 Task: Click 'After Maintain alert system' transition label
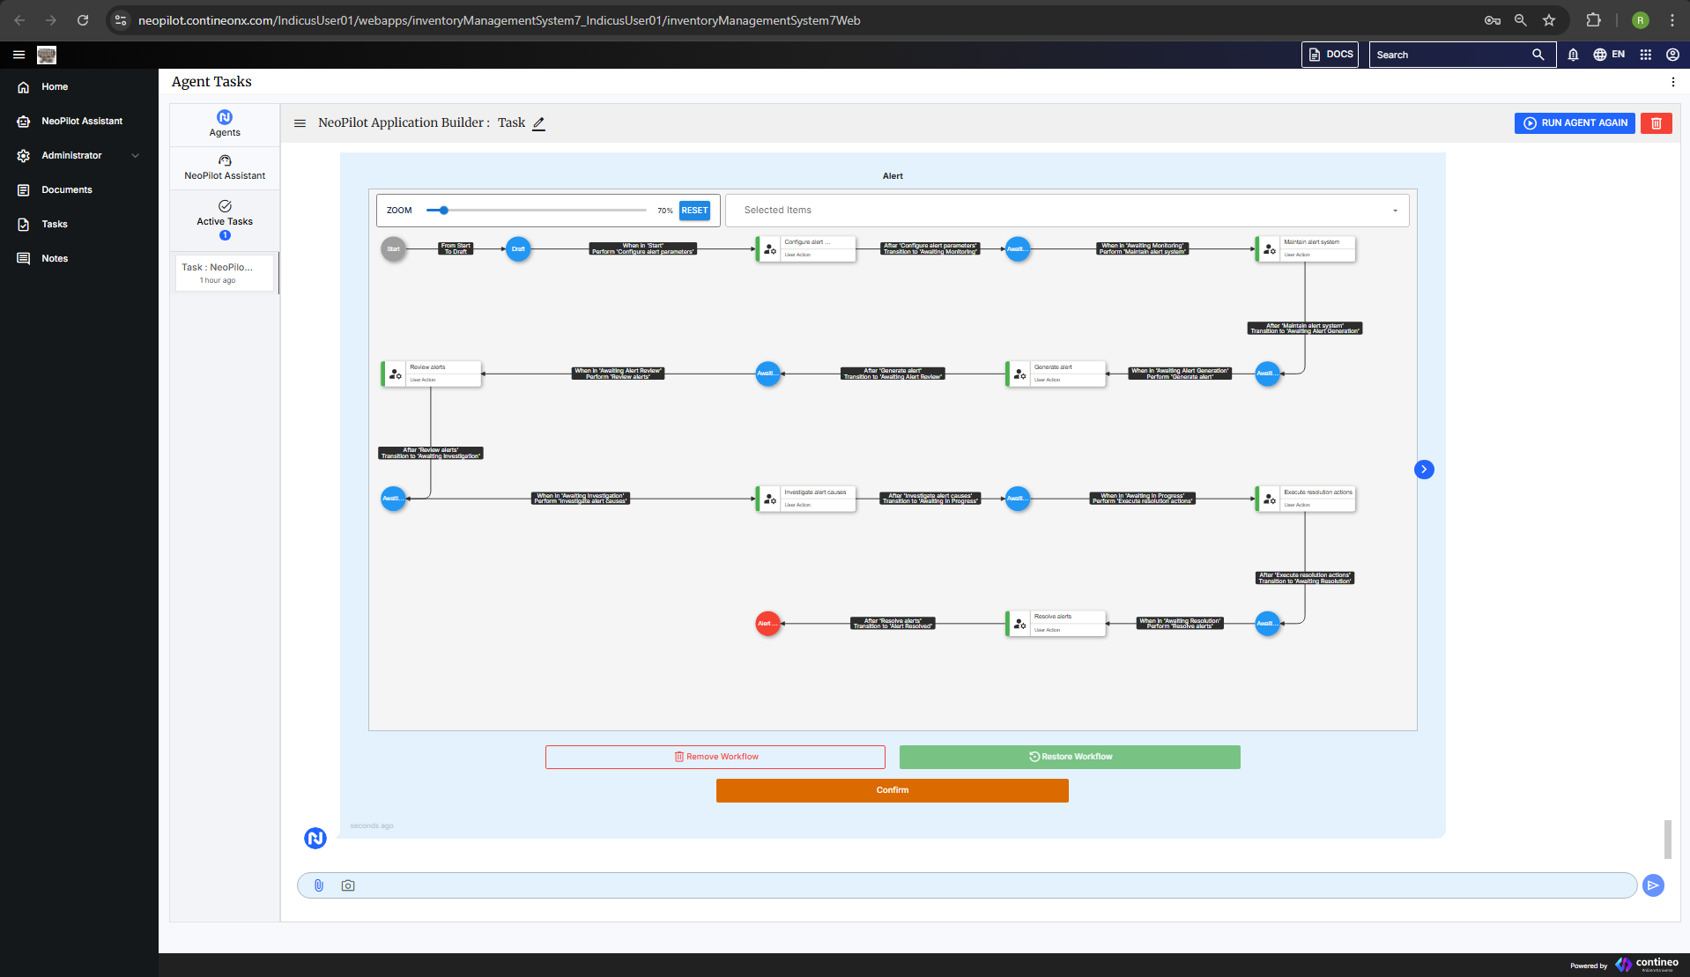point(1305,329)
